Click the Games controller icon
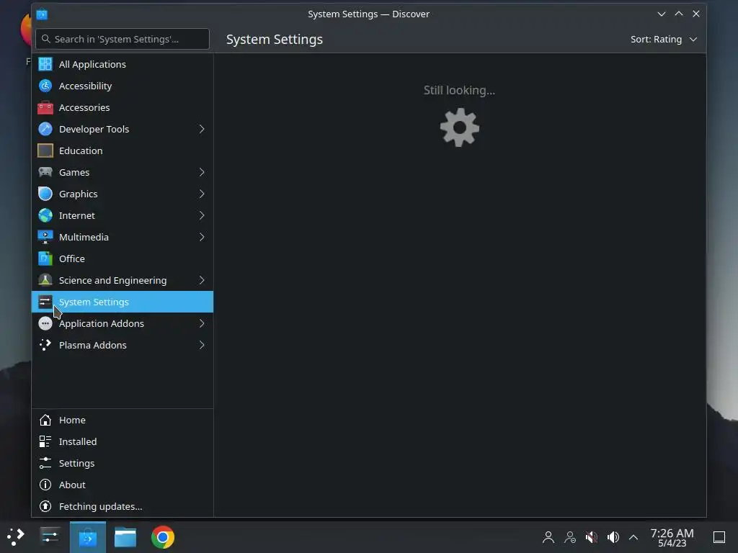This screenshot has width=738, height=553. (x=45, y=172)
